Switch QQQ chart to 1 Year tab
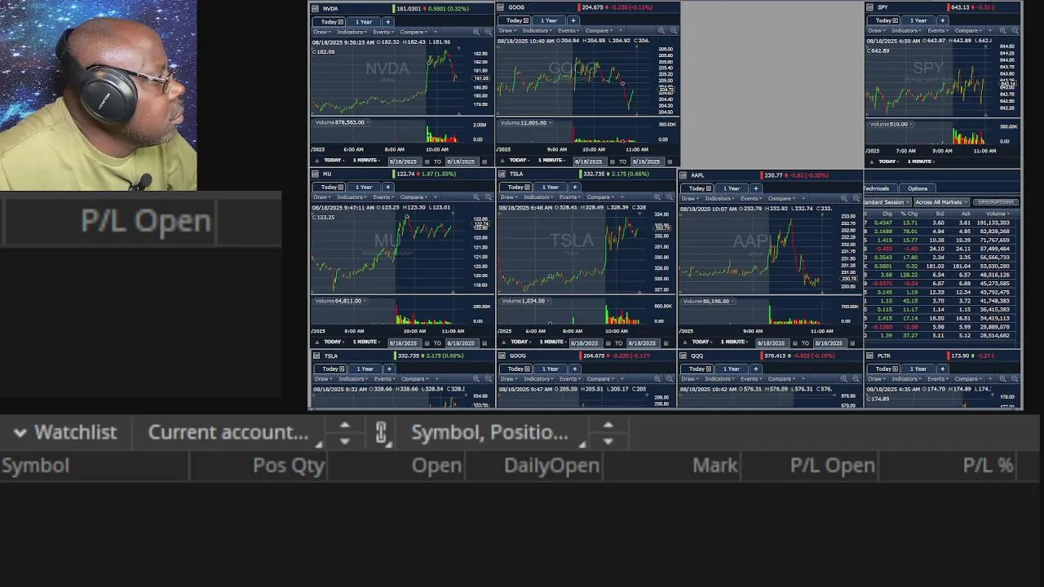The image size is (1044, 587). coord(732,369)
